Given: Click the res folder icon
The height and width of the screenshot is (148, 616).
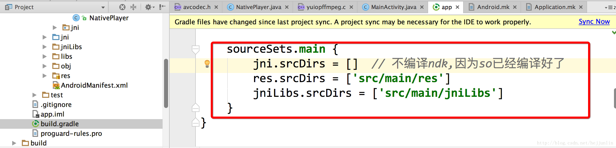Looking at the screenshot, I should click(56, 76).
